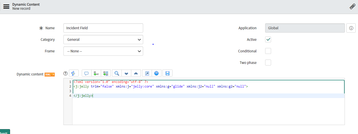358x134 pixels.
Task: Click empty line 3 in the editor
Action: (x=208, y=91)
